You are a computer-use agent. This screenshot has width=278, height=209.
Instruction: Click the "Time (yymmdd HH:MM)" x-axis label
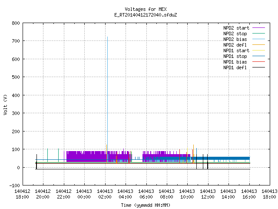click(146, 205)
